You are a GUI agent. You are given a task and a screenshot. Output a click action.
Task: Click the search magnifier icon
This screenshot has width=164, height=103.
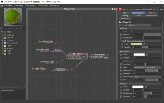pos(163,5)
